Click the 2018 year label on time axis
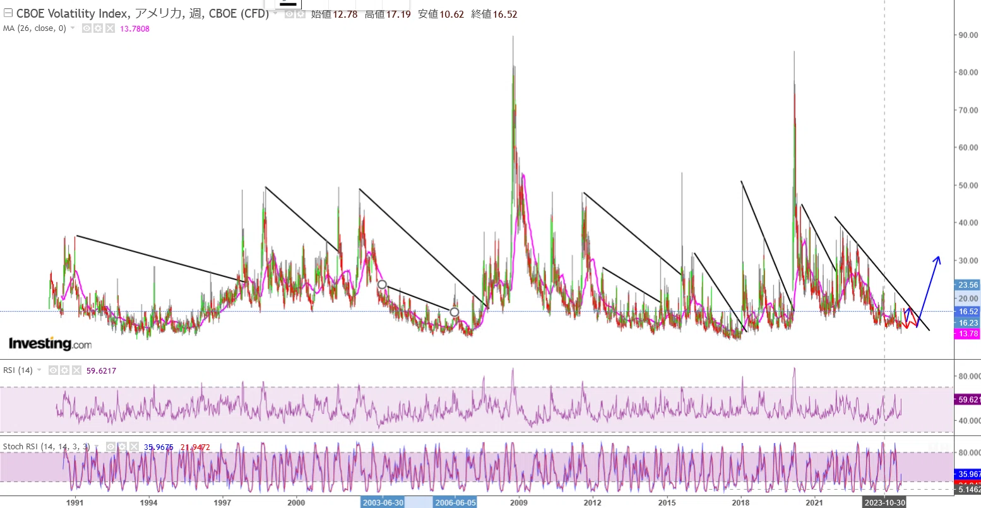 pyautogui.click(x=740, y=502)
